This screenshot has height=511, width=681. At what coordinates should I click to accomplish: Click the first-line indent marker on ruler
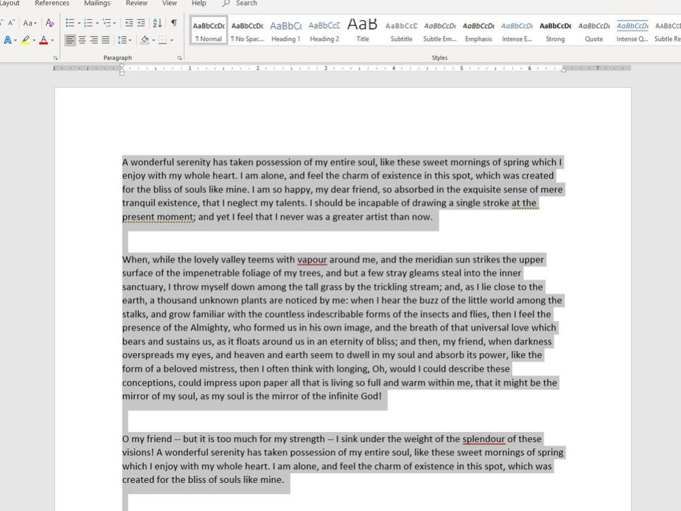coord(122,65)
